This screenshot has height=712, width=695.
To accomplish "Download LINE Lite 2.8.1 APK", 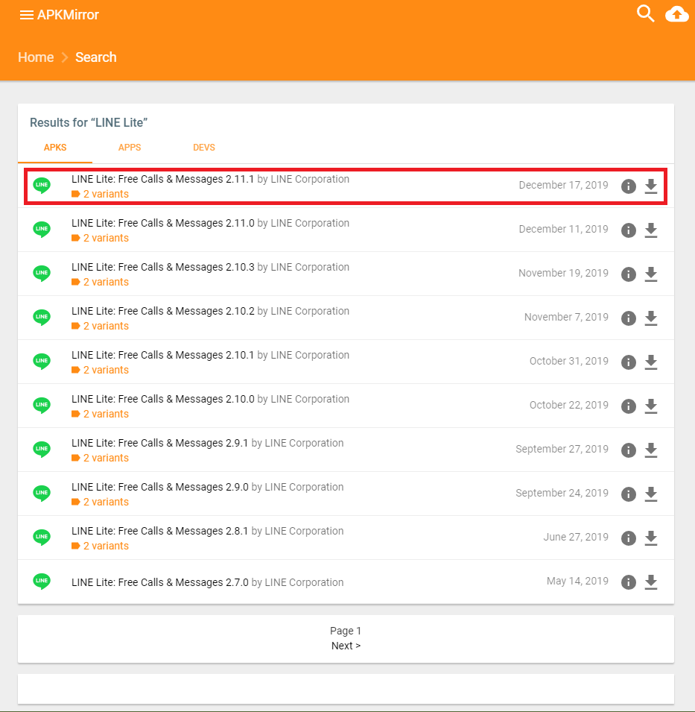I will pyautogui.click(x=651, y=538).
